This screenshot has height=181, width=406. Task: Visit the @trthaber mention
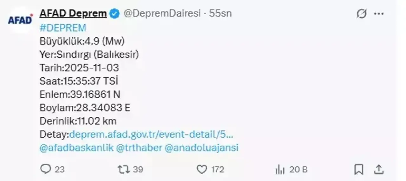point(140,148)
